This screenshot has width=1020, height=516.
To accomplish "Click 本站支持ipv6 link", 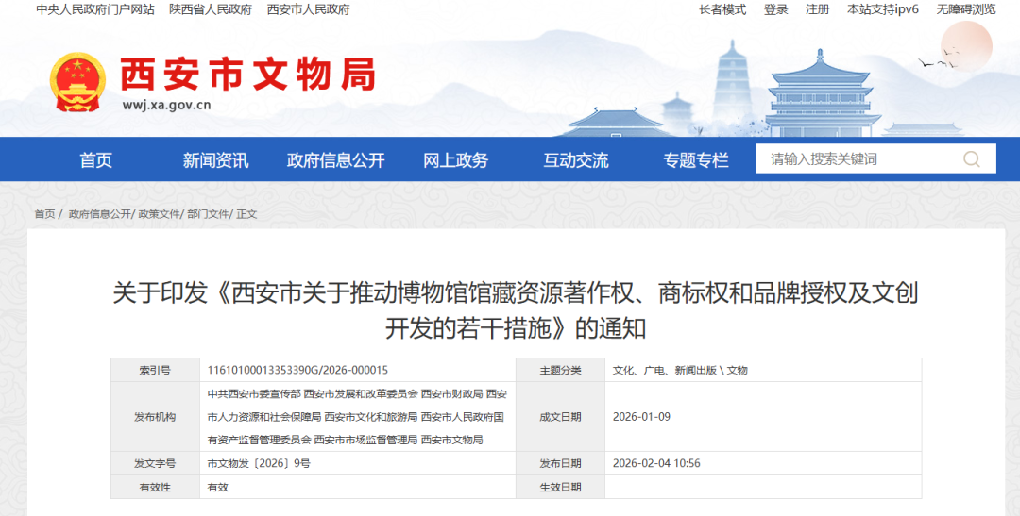I will click(883, 9).
